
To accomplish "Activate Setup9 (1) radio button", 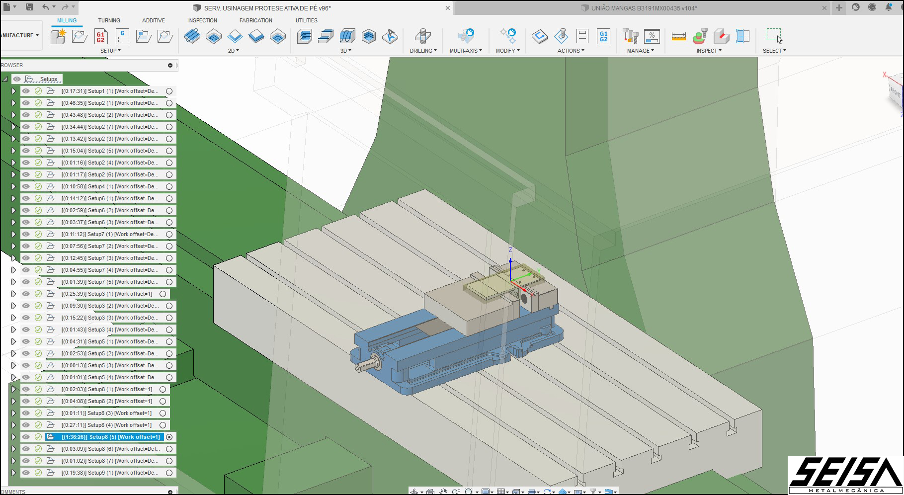I will point(169,473).
